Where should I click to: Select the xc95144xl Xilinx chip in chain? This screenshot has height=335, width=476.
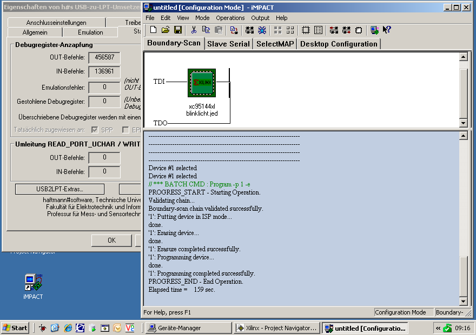click(202, 83)
